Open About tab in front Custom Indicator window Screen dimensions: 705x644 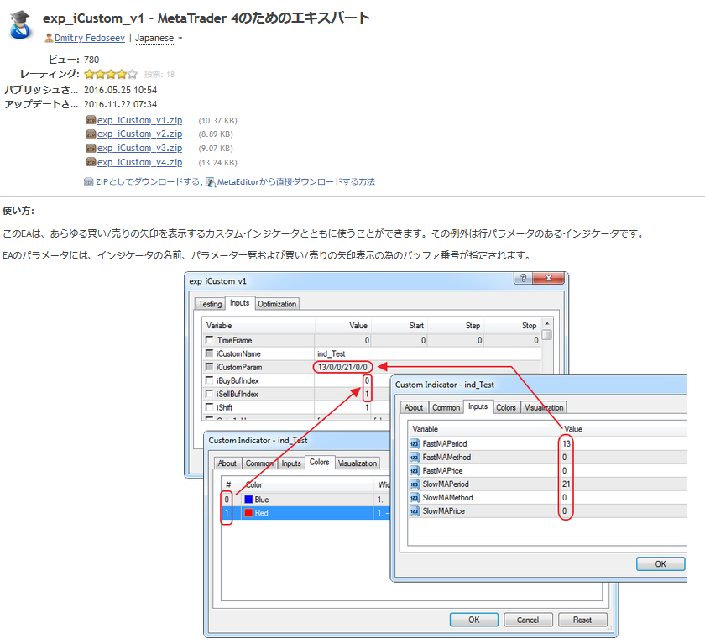tap(414, 407)
